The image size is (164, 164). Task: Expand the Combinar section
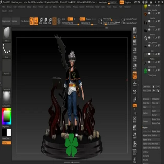[146, 152]
